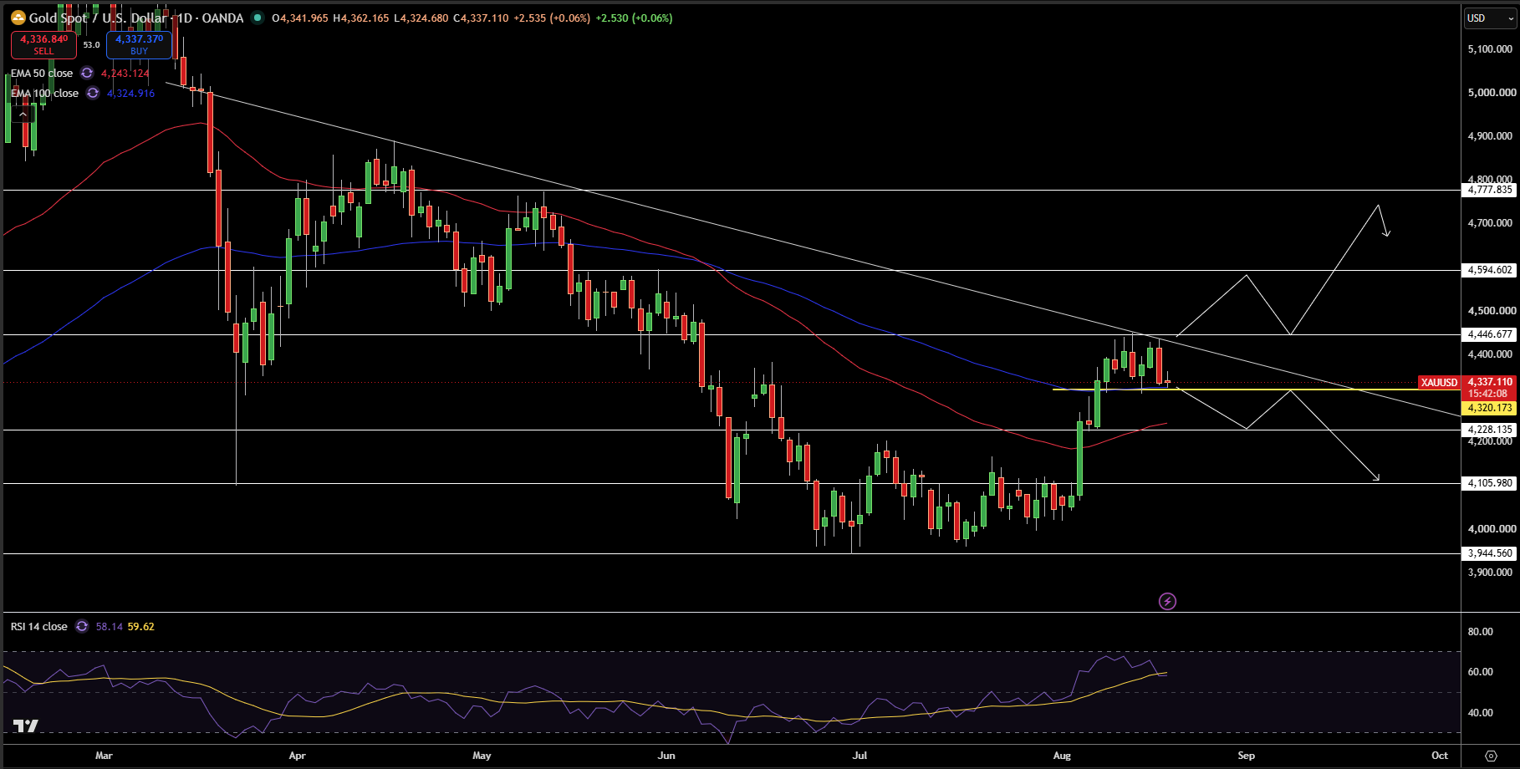The width and height of the screenshot is (1520, 769).
Task: Select the EMA 50 close legend label
Action: [42, 74]
